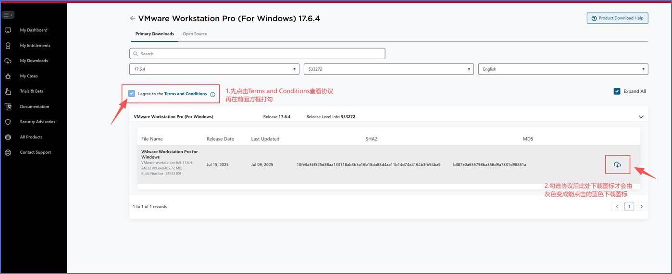Viewport: 672px width, 274px height.
Task: Click the My Cases bug icon
Action: click(8, 76)
